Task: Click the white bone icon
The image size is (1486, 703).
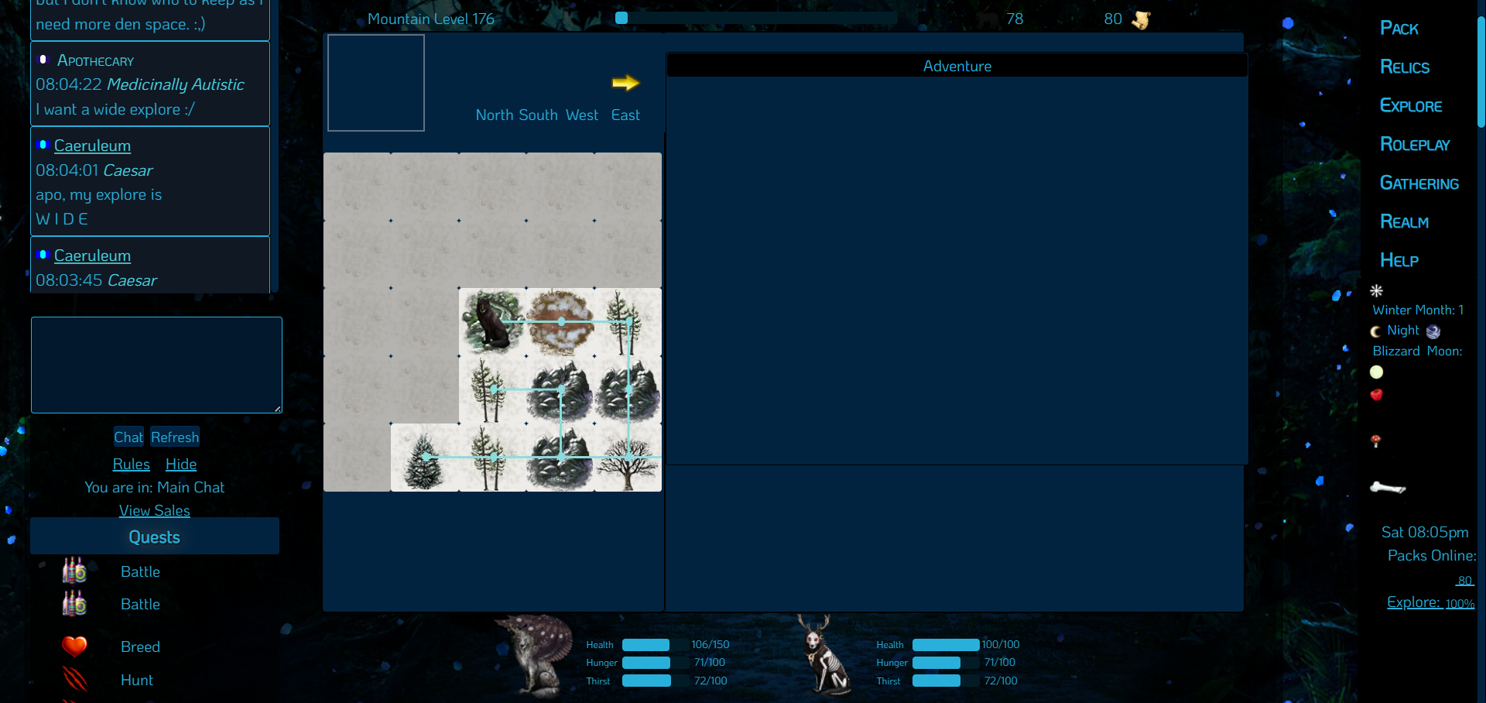Action: click(x=1388, y=487)
